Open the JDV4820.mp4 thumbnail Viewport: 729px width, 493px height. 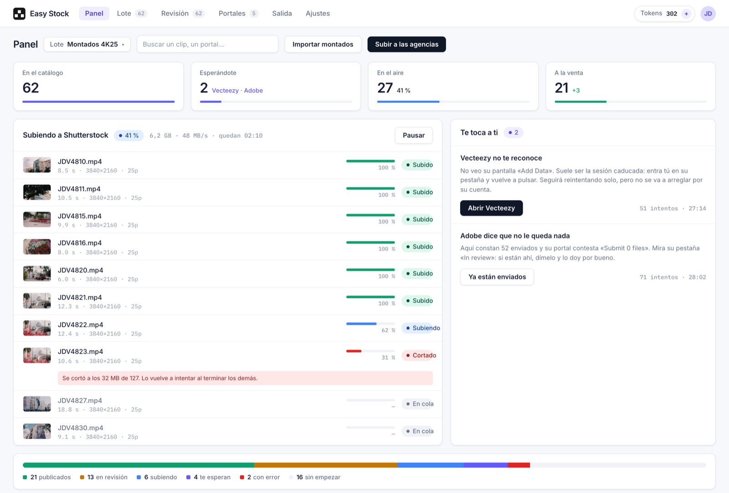coord(37,274)
